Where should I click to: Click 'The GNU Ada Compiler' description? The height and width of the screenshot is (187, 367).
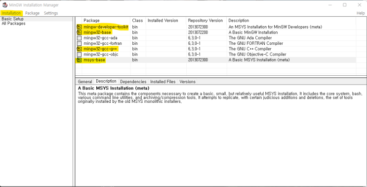tap(250, 38)
